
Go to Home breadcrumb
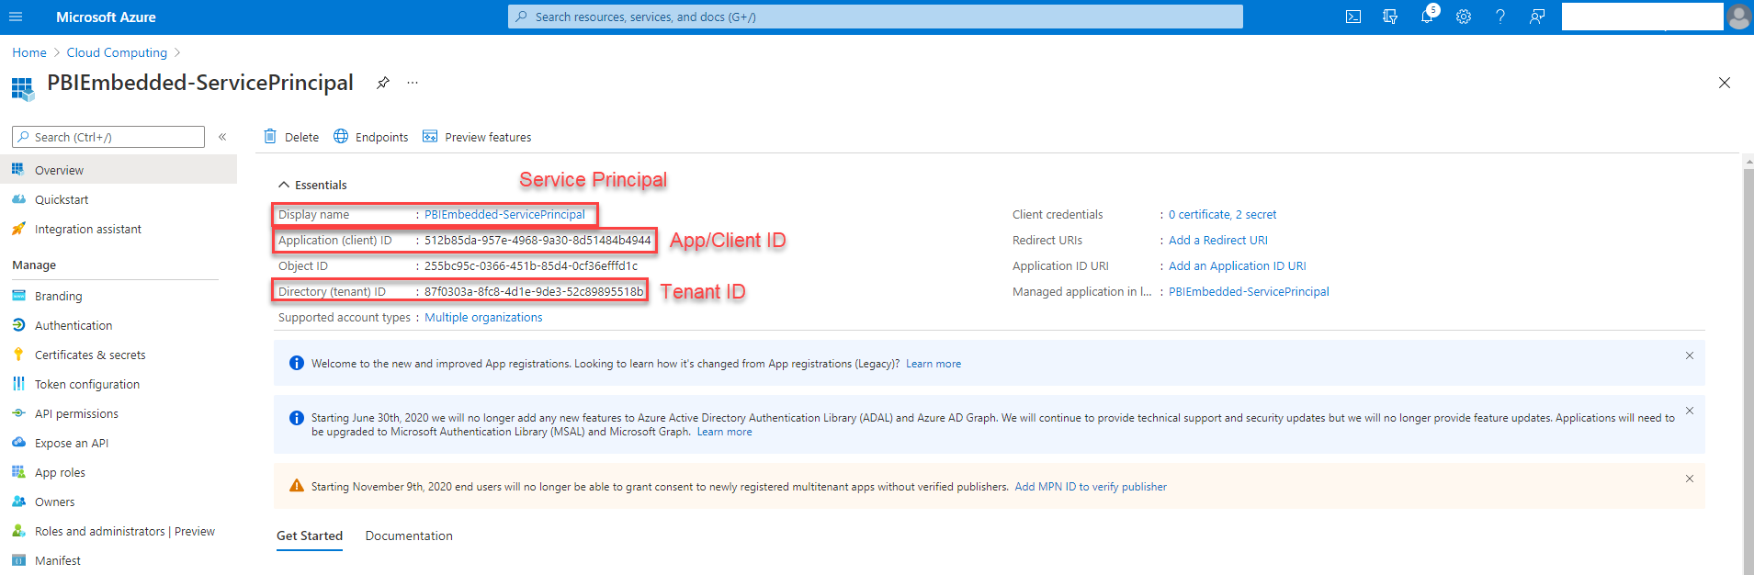[x=29, y=52]
